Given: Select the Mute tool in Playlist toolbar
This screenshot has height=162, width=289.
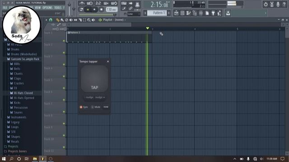Looking at the screenshot, I should pyautogui.click(x=71, y=20).
